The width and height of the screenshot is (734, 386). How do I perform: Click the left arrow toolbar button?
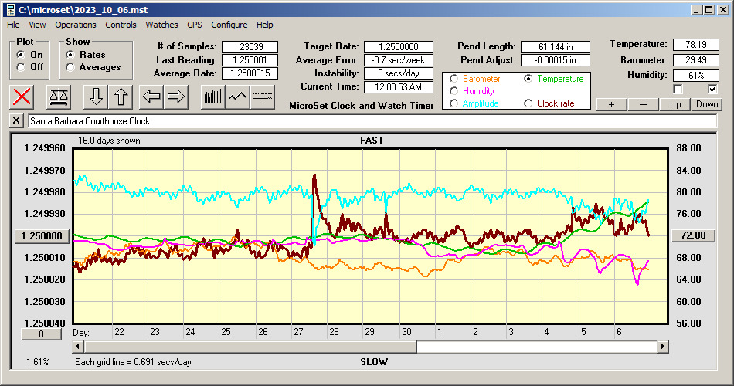[151, 96]
